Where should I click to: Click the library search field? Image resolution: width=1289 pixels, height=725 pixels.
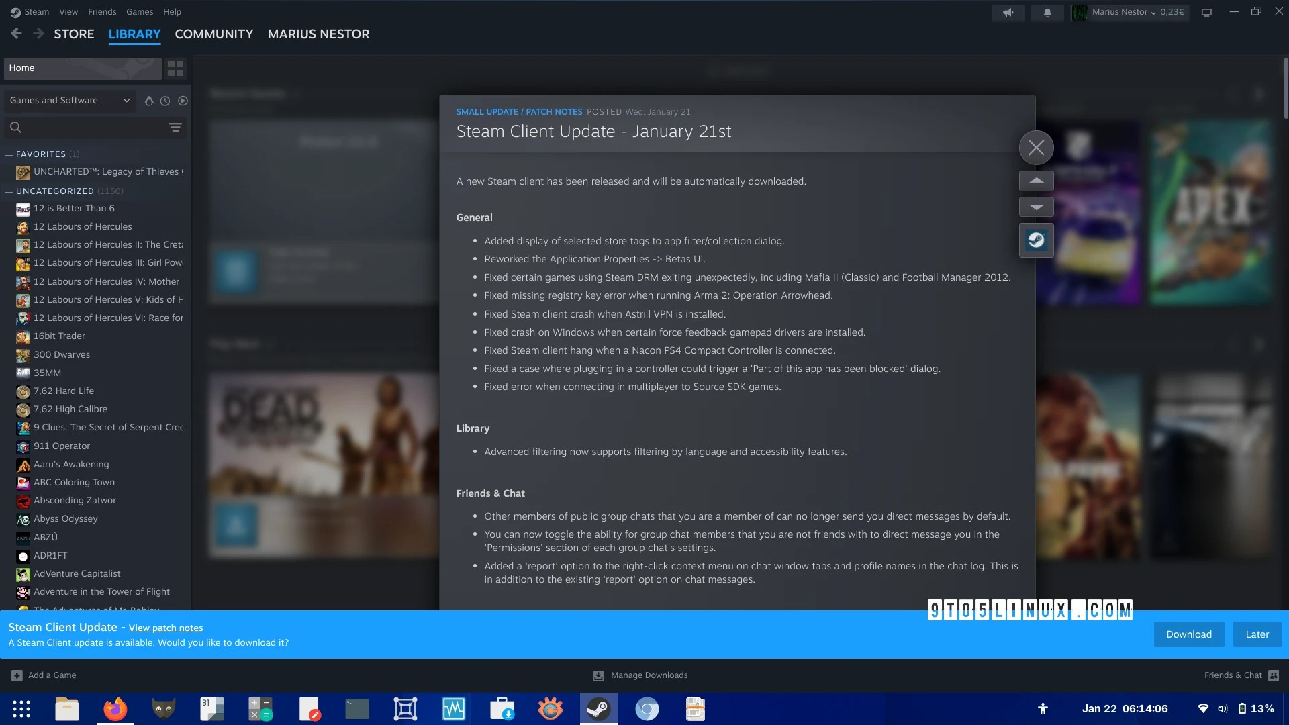(x=81, y=127)
